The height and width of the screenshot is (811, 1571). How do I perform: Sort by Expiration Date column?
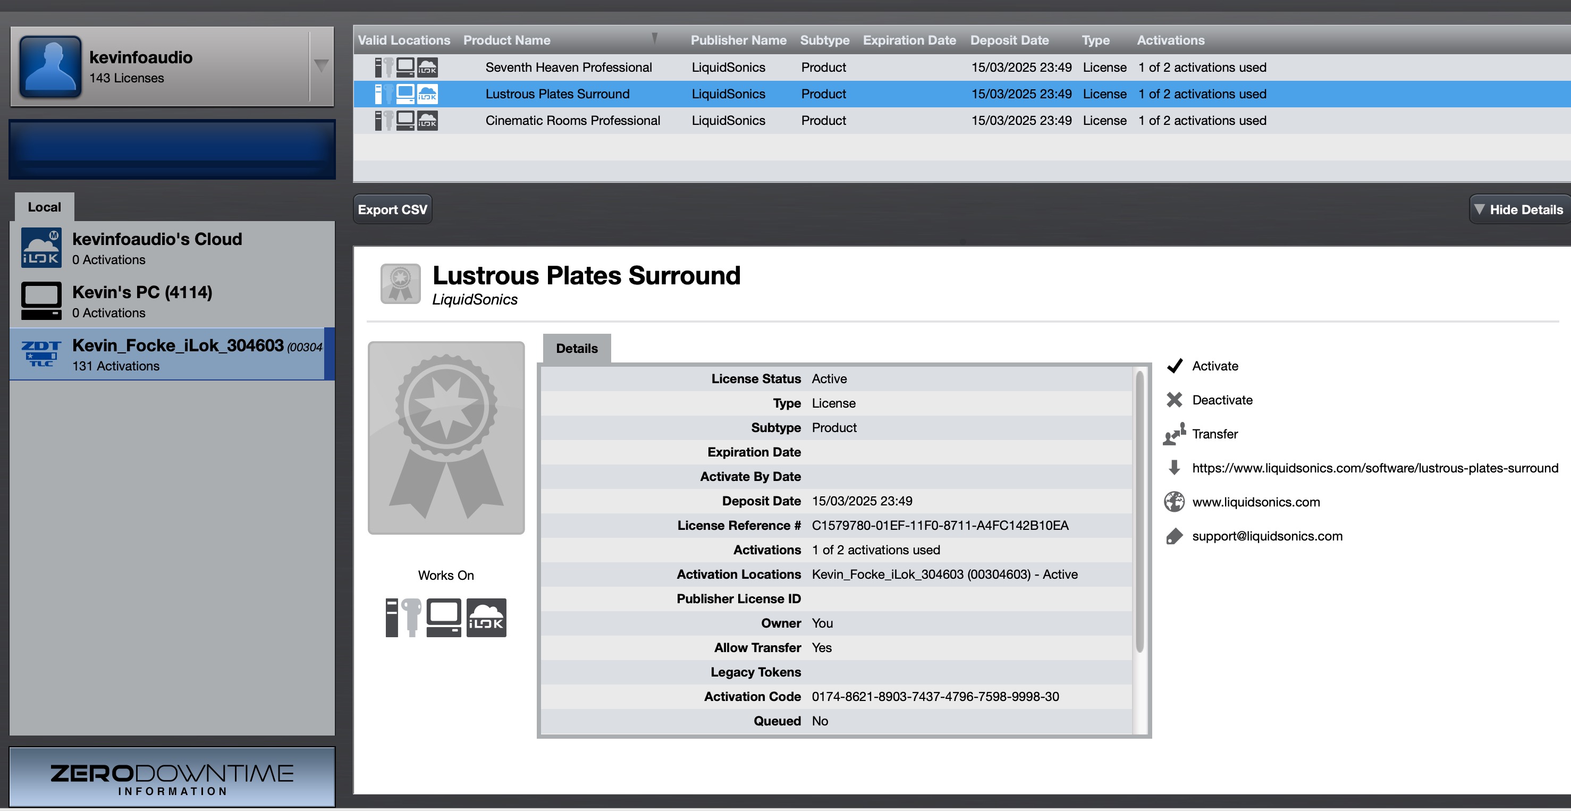point(909,40)
